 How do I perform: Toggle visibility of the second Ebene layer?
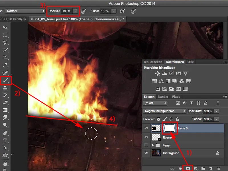click(x=146, y=137)
